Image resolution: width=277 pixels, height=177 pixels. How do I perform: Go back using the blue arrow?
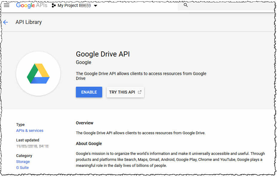5,22
